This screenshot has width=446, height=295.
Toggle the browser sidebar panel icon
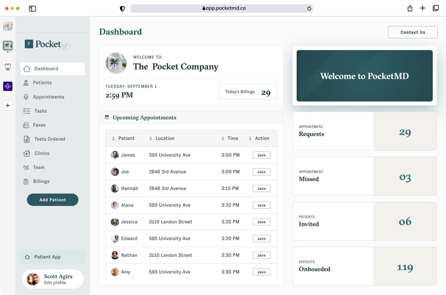coord(32,8)
